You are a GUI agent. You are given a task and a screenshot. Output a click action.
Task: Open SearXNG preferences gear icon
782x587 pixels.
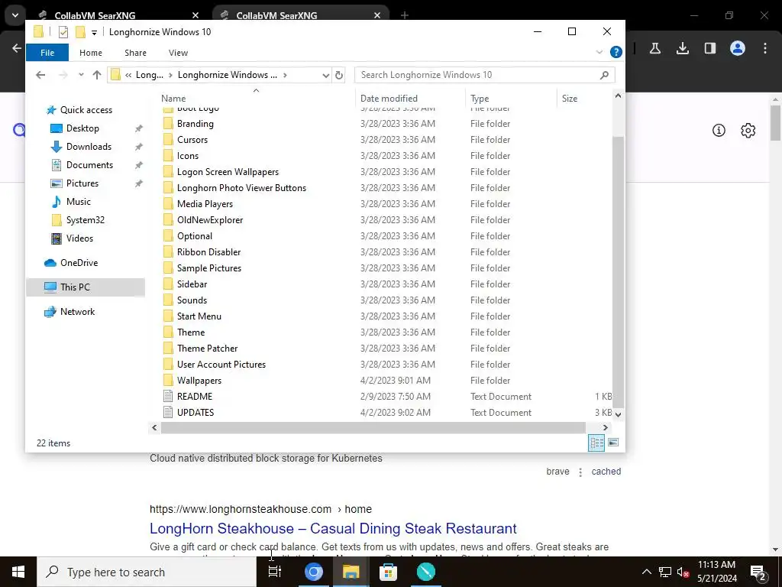pyautogui.click(x=748, y=131)
